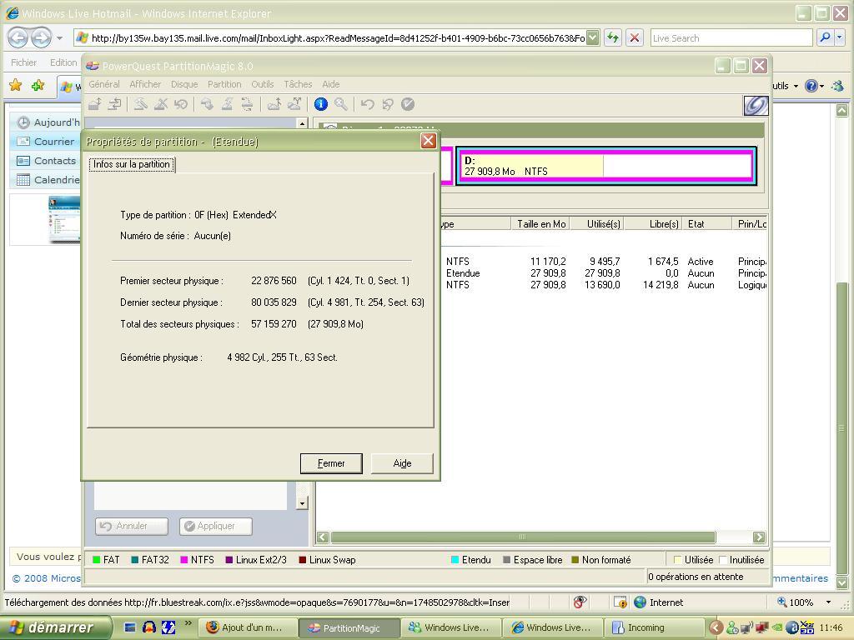
Task: Open the Afficher menu
Action: 145,84
